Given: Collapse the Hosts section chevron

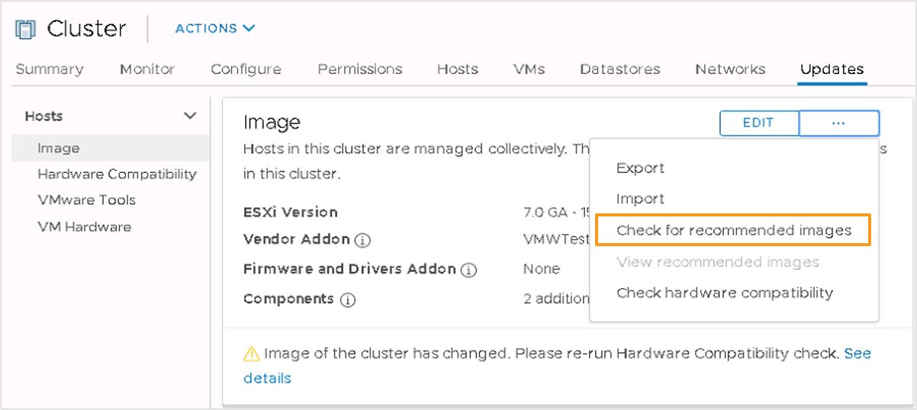Looking at the screenshot, I should point(191,116).
